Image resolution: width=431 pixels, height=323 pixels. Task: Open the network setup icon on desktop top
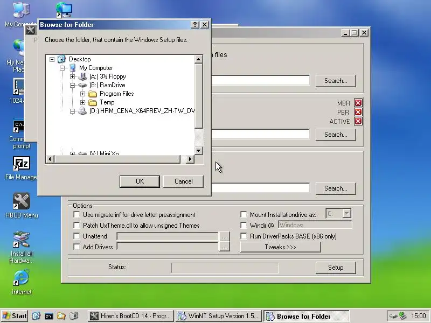tap(64, 10)
